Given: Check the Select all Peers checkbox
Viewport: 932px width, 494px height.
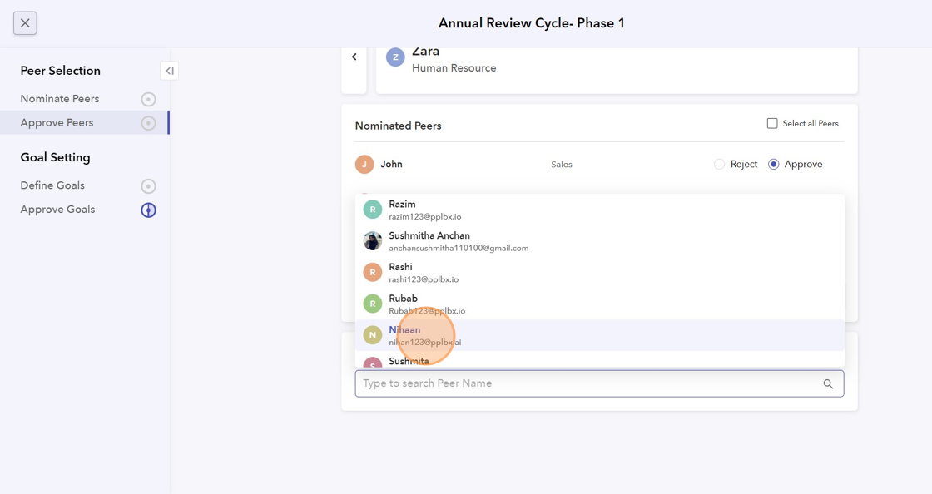Looking at the screenshot, I should point(772,124).
